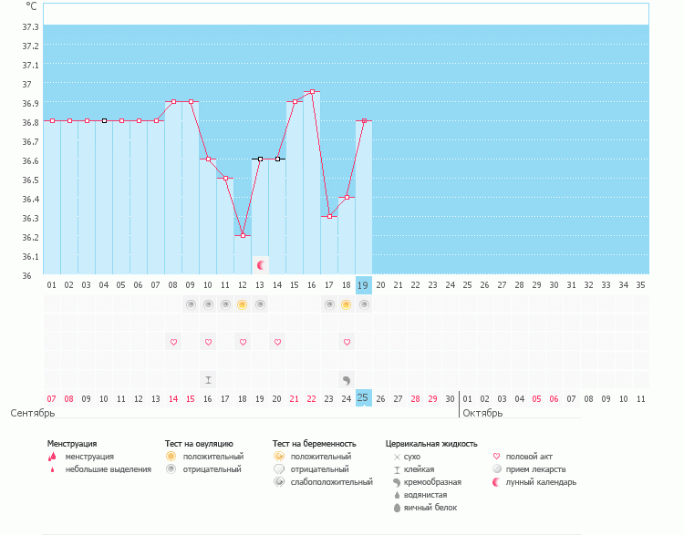Click the lowest temperature point on day 12
This screenshot has width=684, height=535.
click(243, 235)
